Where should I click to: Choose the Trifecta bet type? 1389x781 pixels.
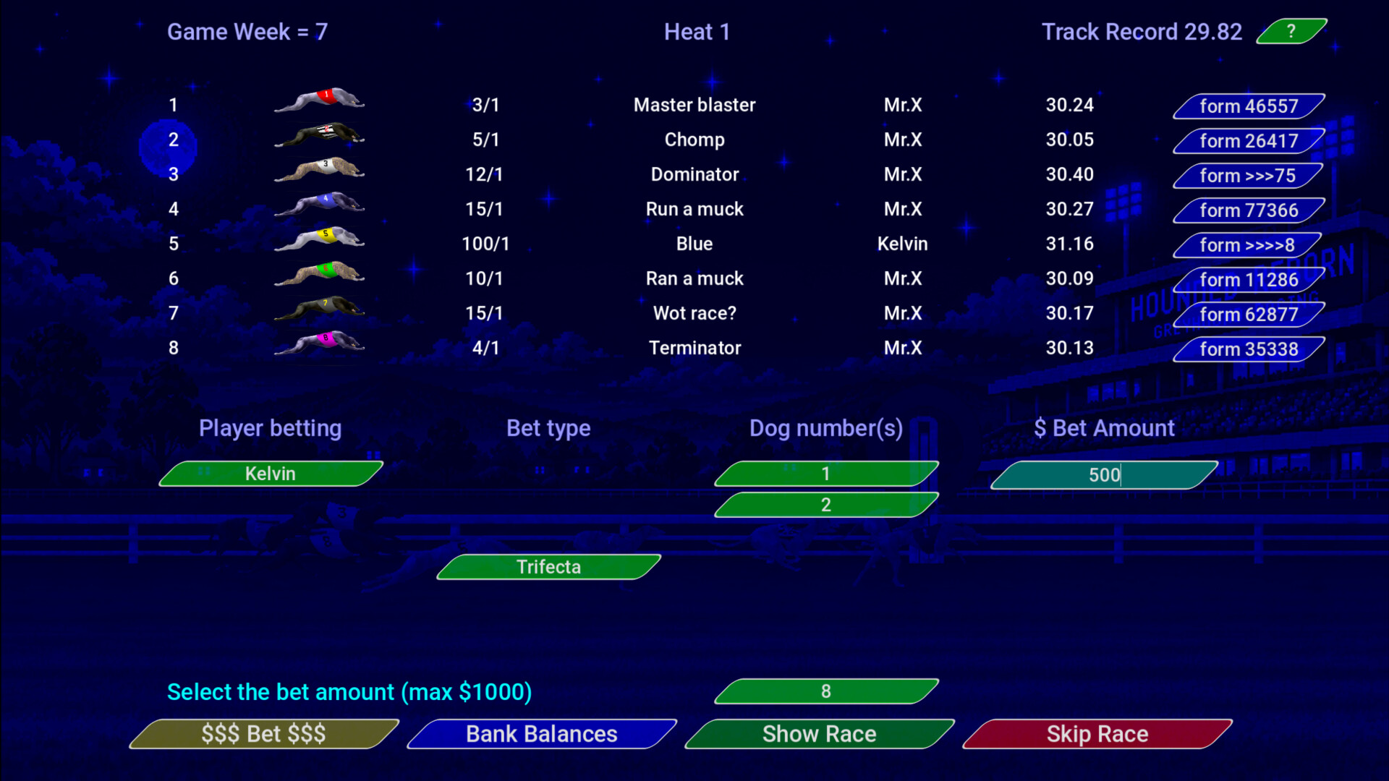point(548,567)
